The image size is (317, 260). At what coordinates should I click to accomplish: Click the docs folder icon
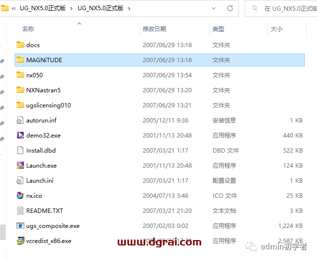pos(20,45)
